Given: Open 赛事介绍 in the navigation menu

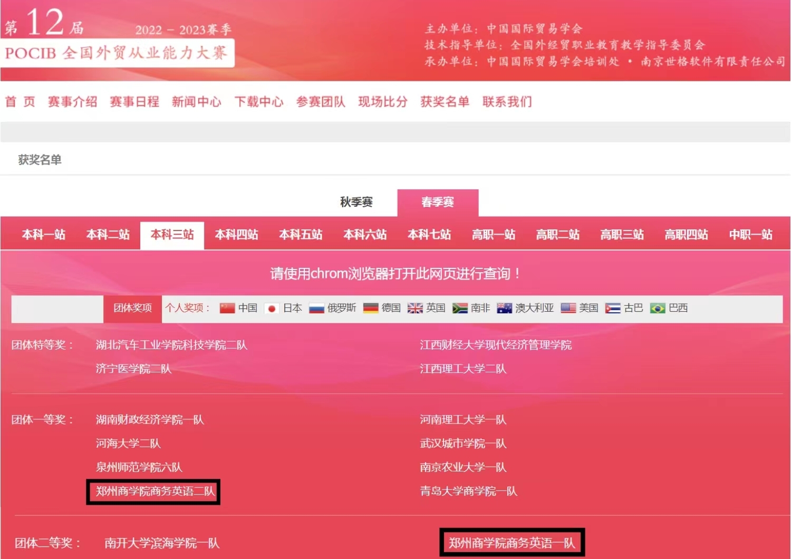Looking at the screenshot, I should pos(73,102).
